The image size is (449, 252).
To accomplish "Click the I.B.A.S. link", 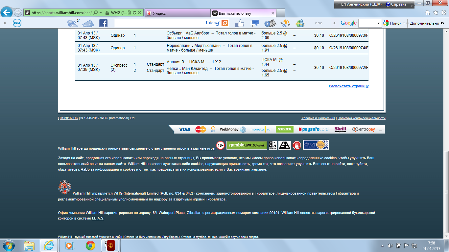I will (98, 218).
